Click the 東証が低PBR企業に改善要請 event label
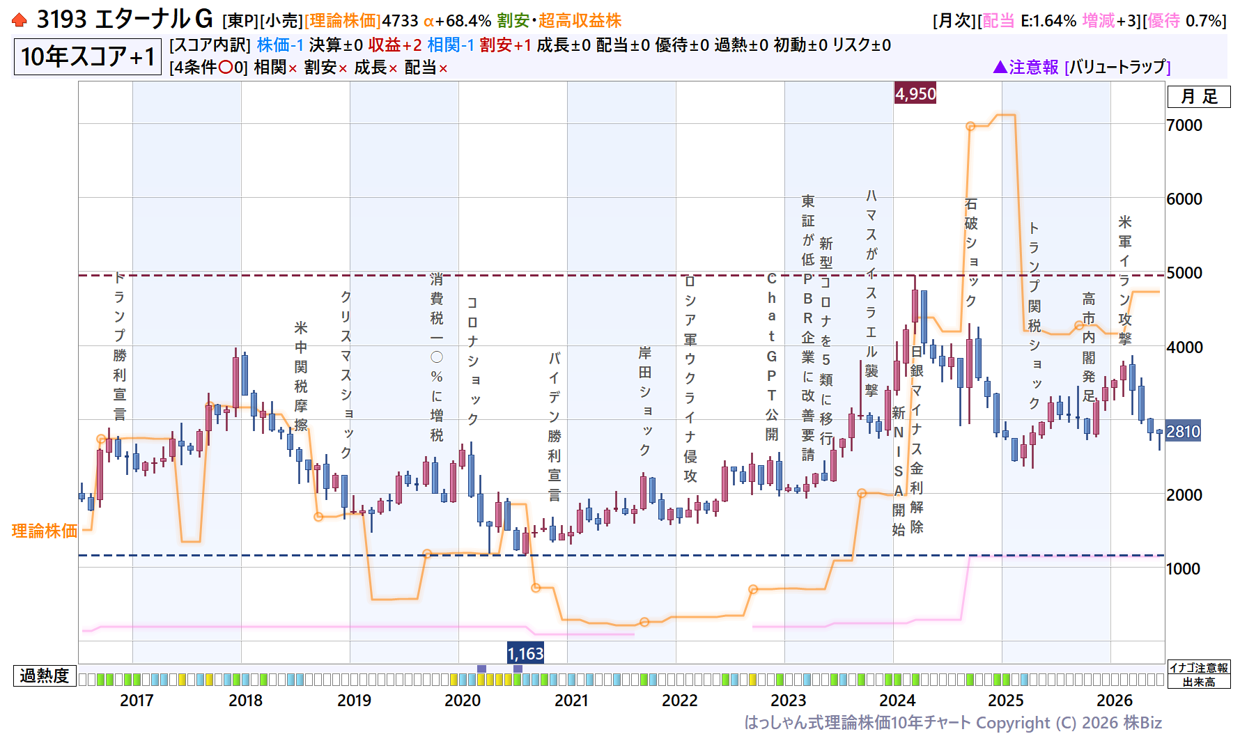The height and width of the screenshot is (734, 1240). pos(808,328)
